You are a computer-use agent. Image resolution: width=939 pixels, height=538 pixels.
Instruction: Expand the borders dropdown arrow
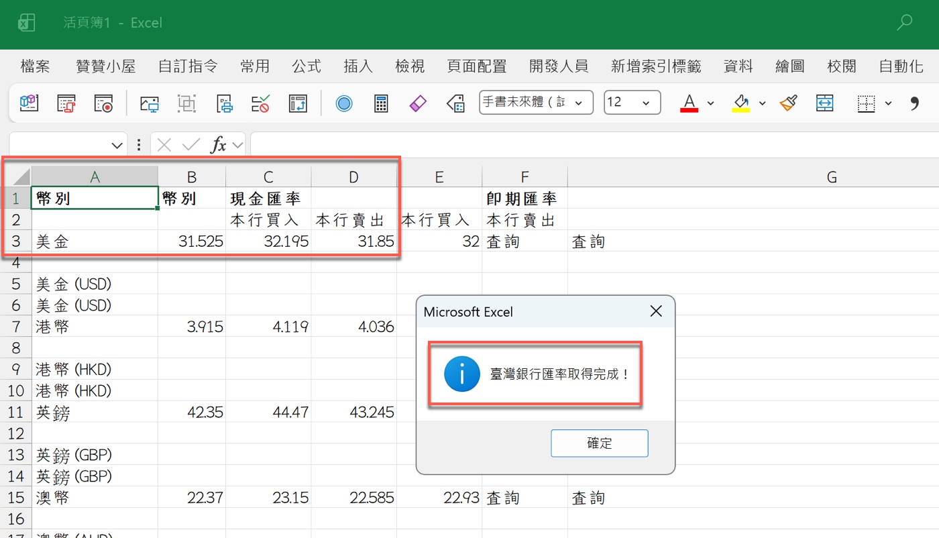(x=888, y=103)
